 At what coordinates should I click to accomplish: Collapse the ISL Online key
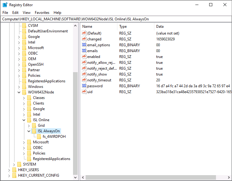24,120
